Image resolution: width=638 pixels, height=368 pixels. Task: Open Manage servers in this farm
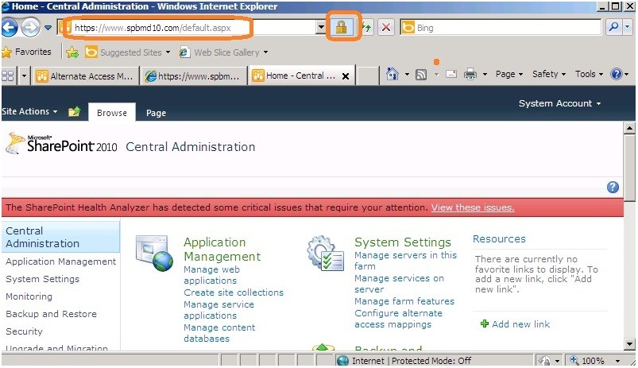pos(405,261)
